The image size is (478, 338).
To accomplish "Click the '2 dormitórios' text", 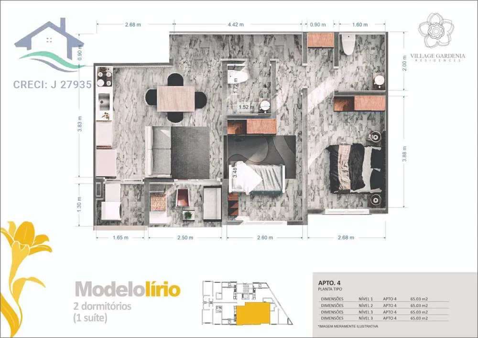I will (x=102, y=306).
